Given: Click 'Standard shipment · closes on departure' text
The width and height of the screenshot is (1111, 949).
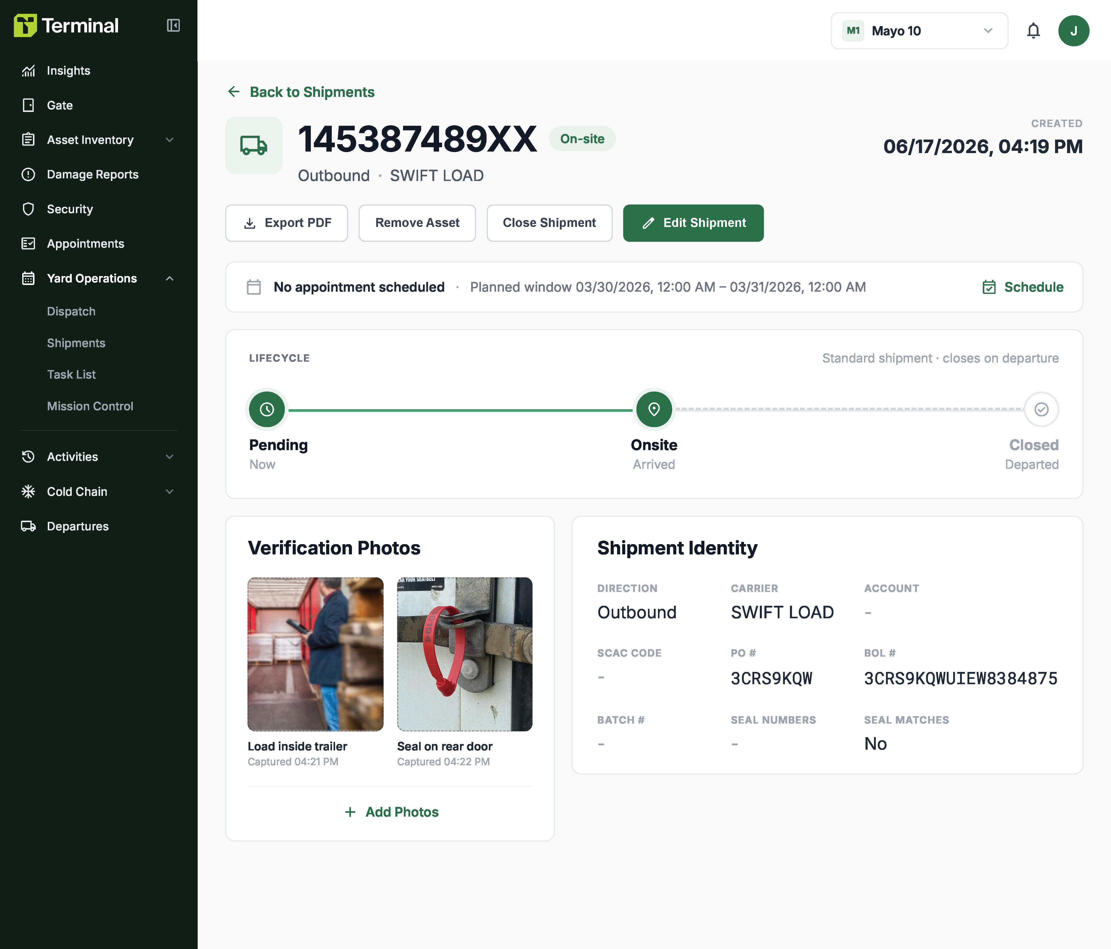Looking at the screenshot, I should [x=940, y=358].
